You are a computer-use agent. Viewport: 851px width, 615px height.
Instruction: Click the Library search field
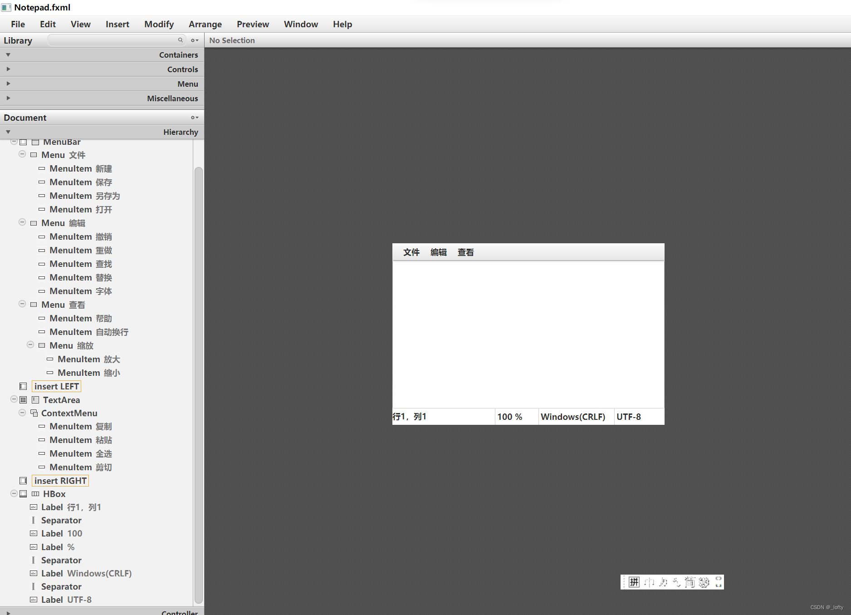click(117, 40)
